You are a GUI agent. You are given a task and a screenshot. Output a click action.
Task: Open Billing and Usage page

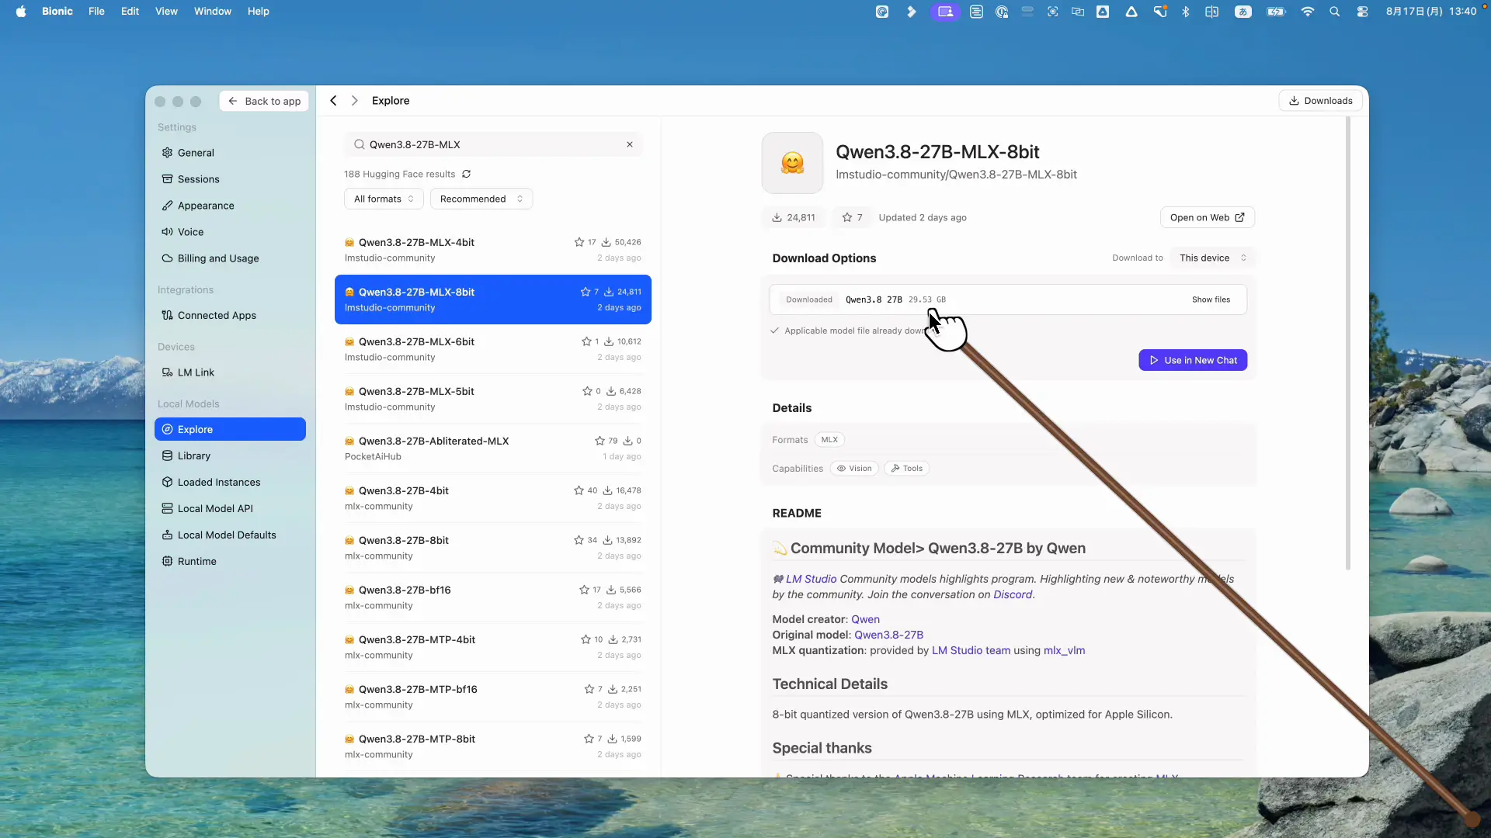coord(230,258)
